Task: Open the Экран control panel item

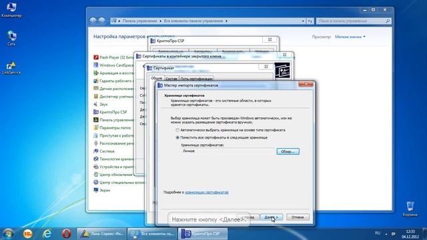Action: [102, 190]
